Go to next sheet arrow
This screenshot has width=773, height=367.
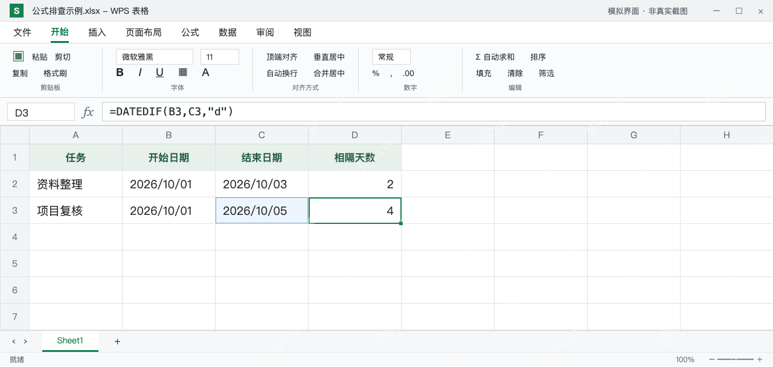25,342
